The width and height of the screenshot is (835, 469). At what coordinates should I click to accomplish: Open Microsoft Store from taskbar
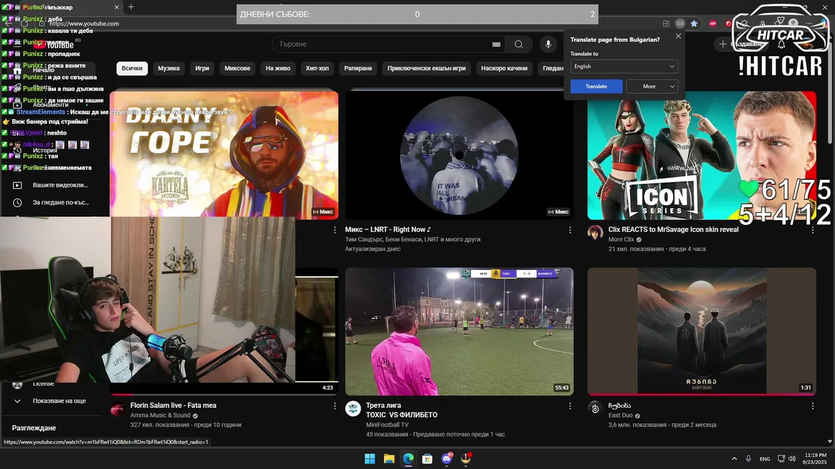pyautogui.click(x=427, y=459)
